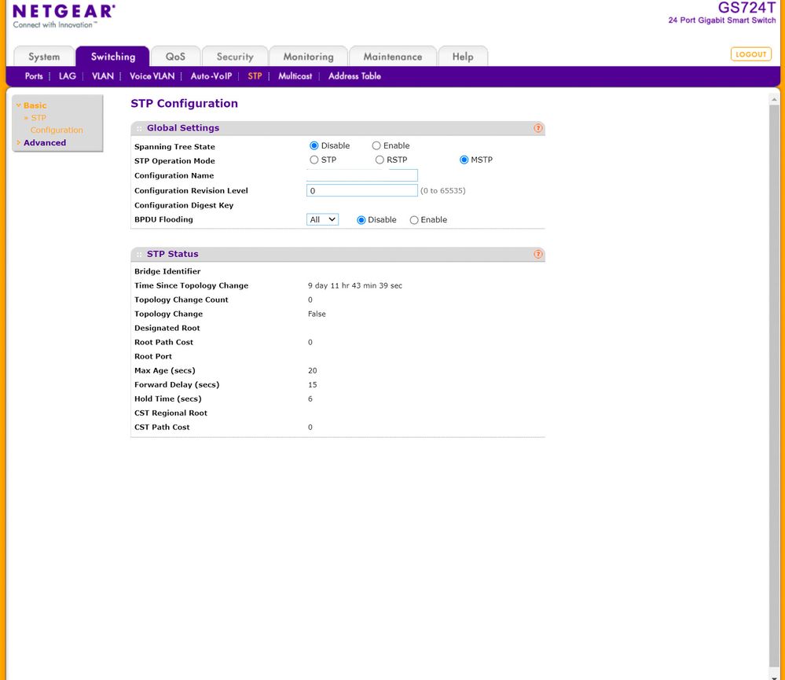Select the Multicast submenu item
Screen dimensions: 785x680
tap(295, 75)
